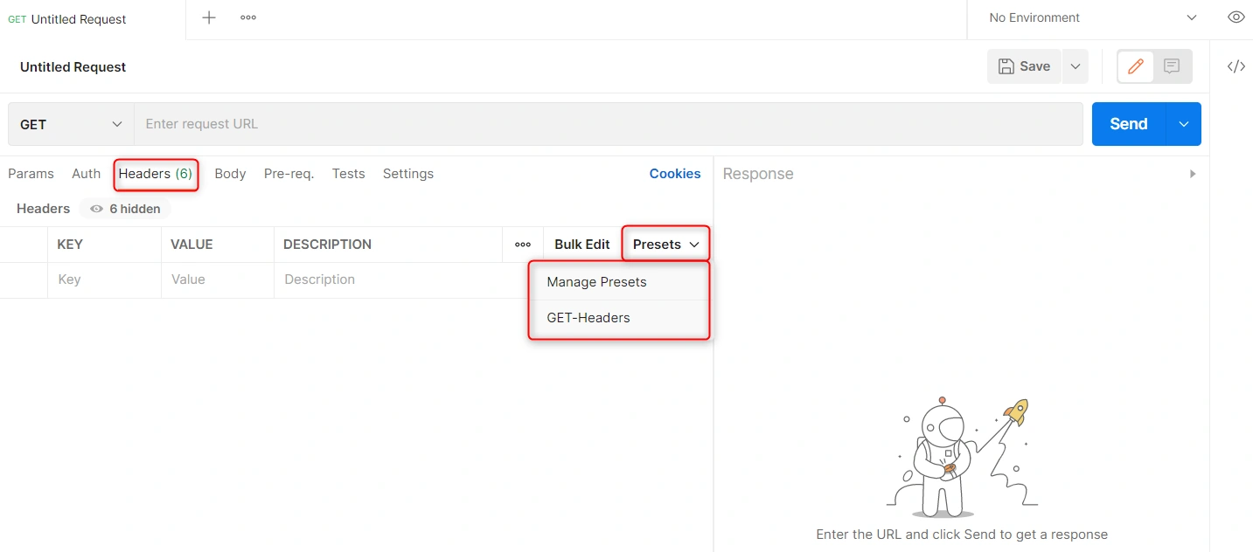Open a new request tab with plus icon
The height and width of the screenshot is (552, 1253).
click(x=209, y=17)
